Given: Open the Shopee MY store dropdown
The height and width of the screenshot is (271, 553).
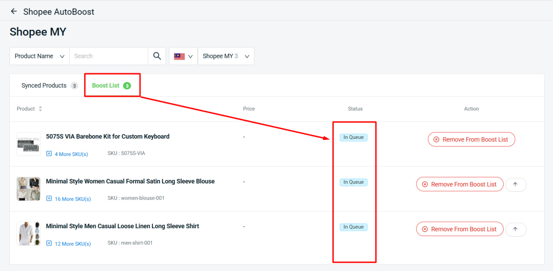Looking at the screenshot, I should [x=226, y=56].
